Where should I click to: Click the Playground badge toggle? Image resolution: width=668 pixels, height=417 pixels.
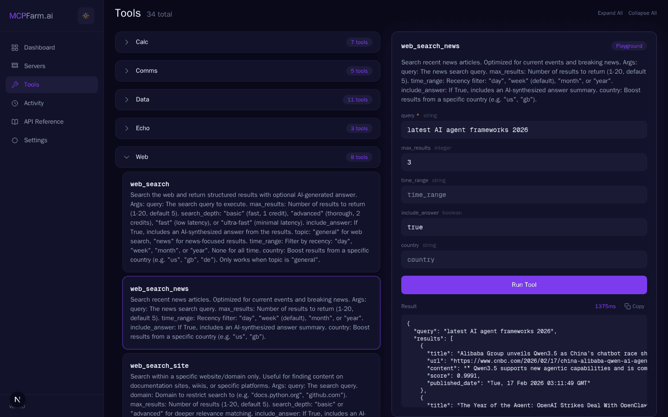point(629,46)
